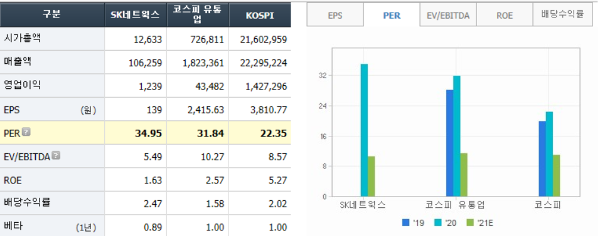Click the 1,823,361 sales value
The width and height of the screenshot is (600, 236).
(203, 63)
